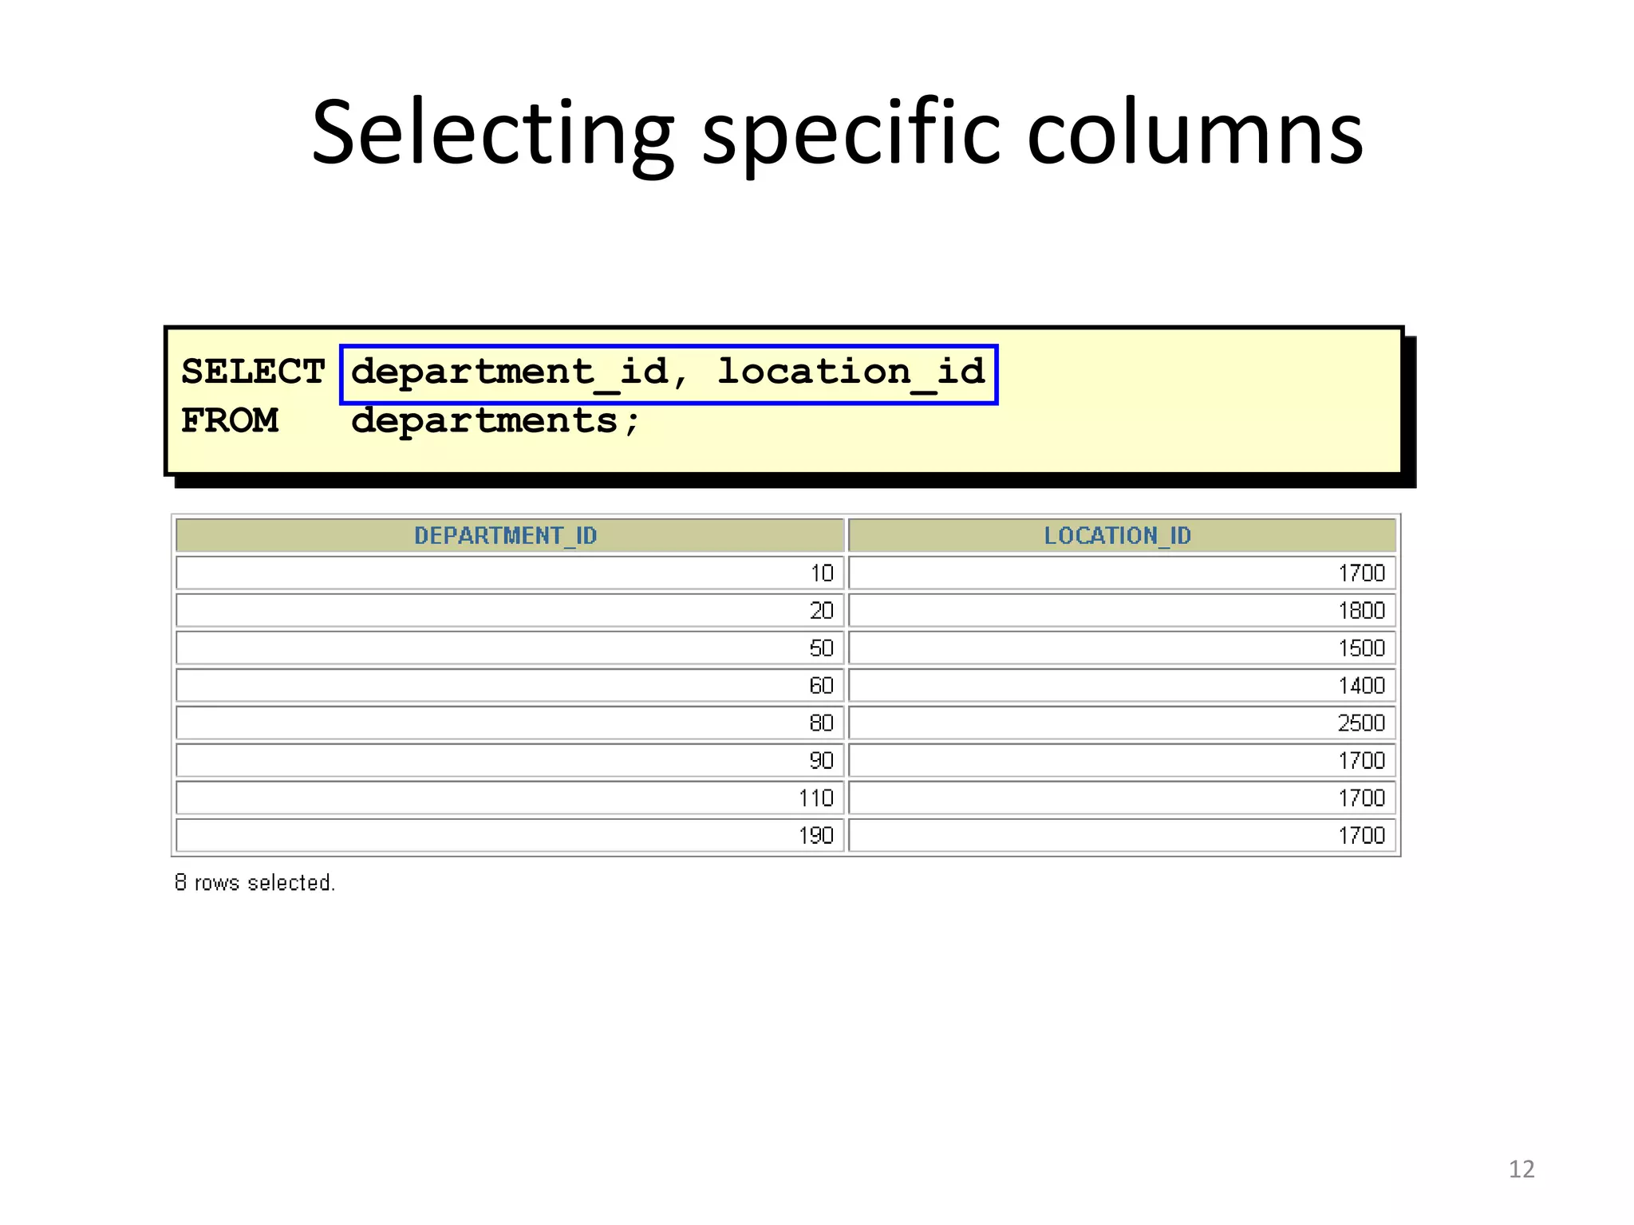Viewport: 1634px width, 1225px height.
Task: Select the department ID cell 50
Action: (x=510, y=648)
